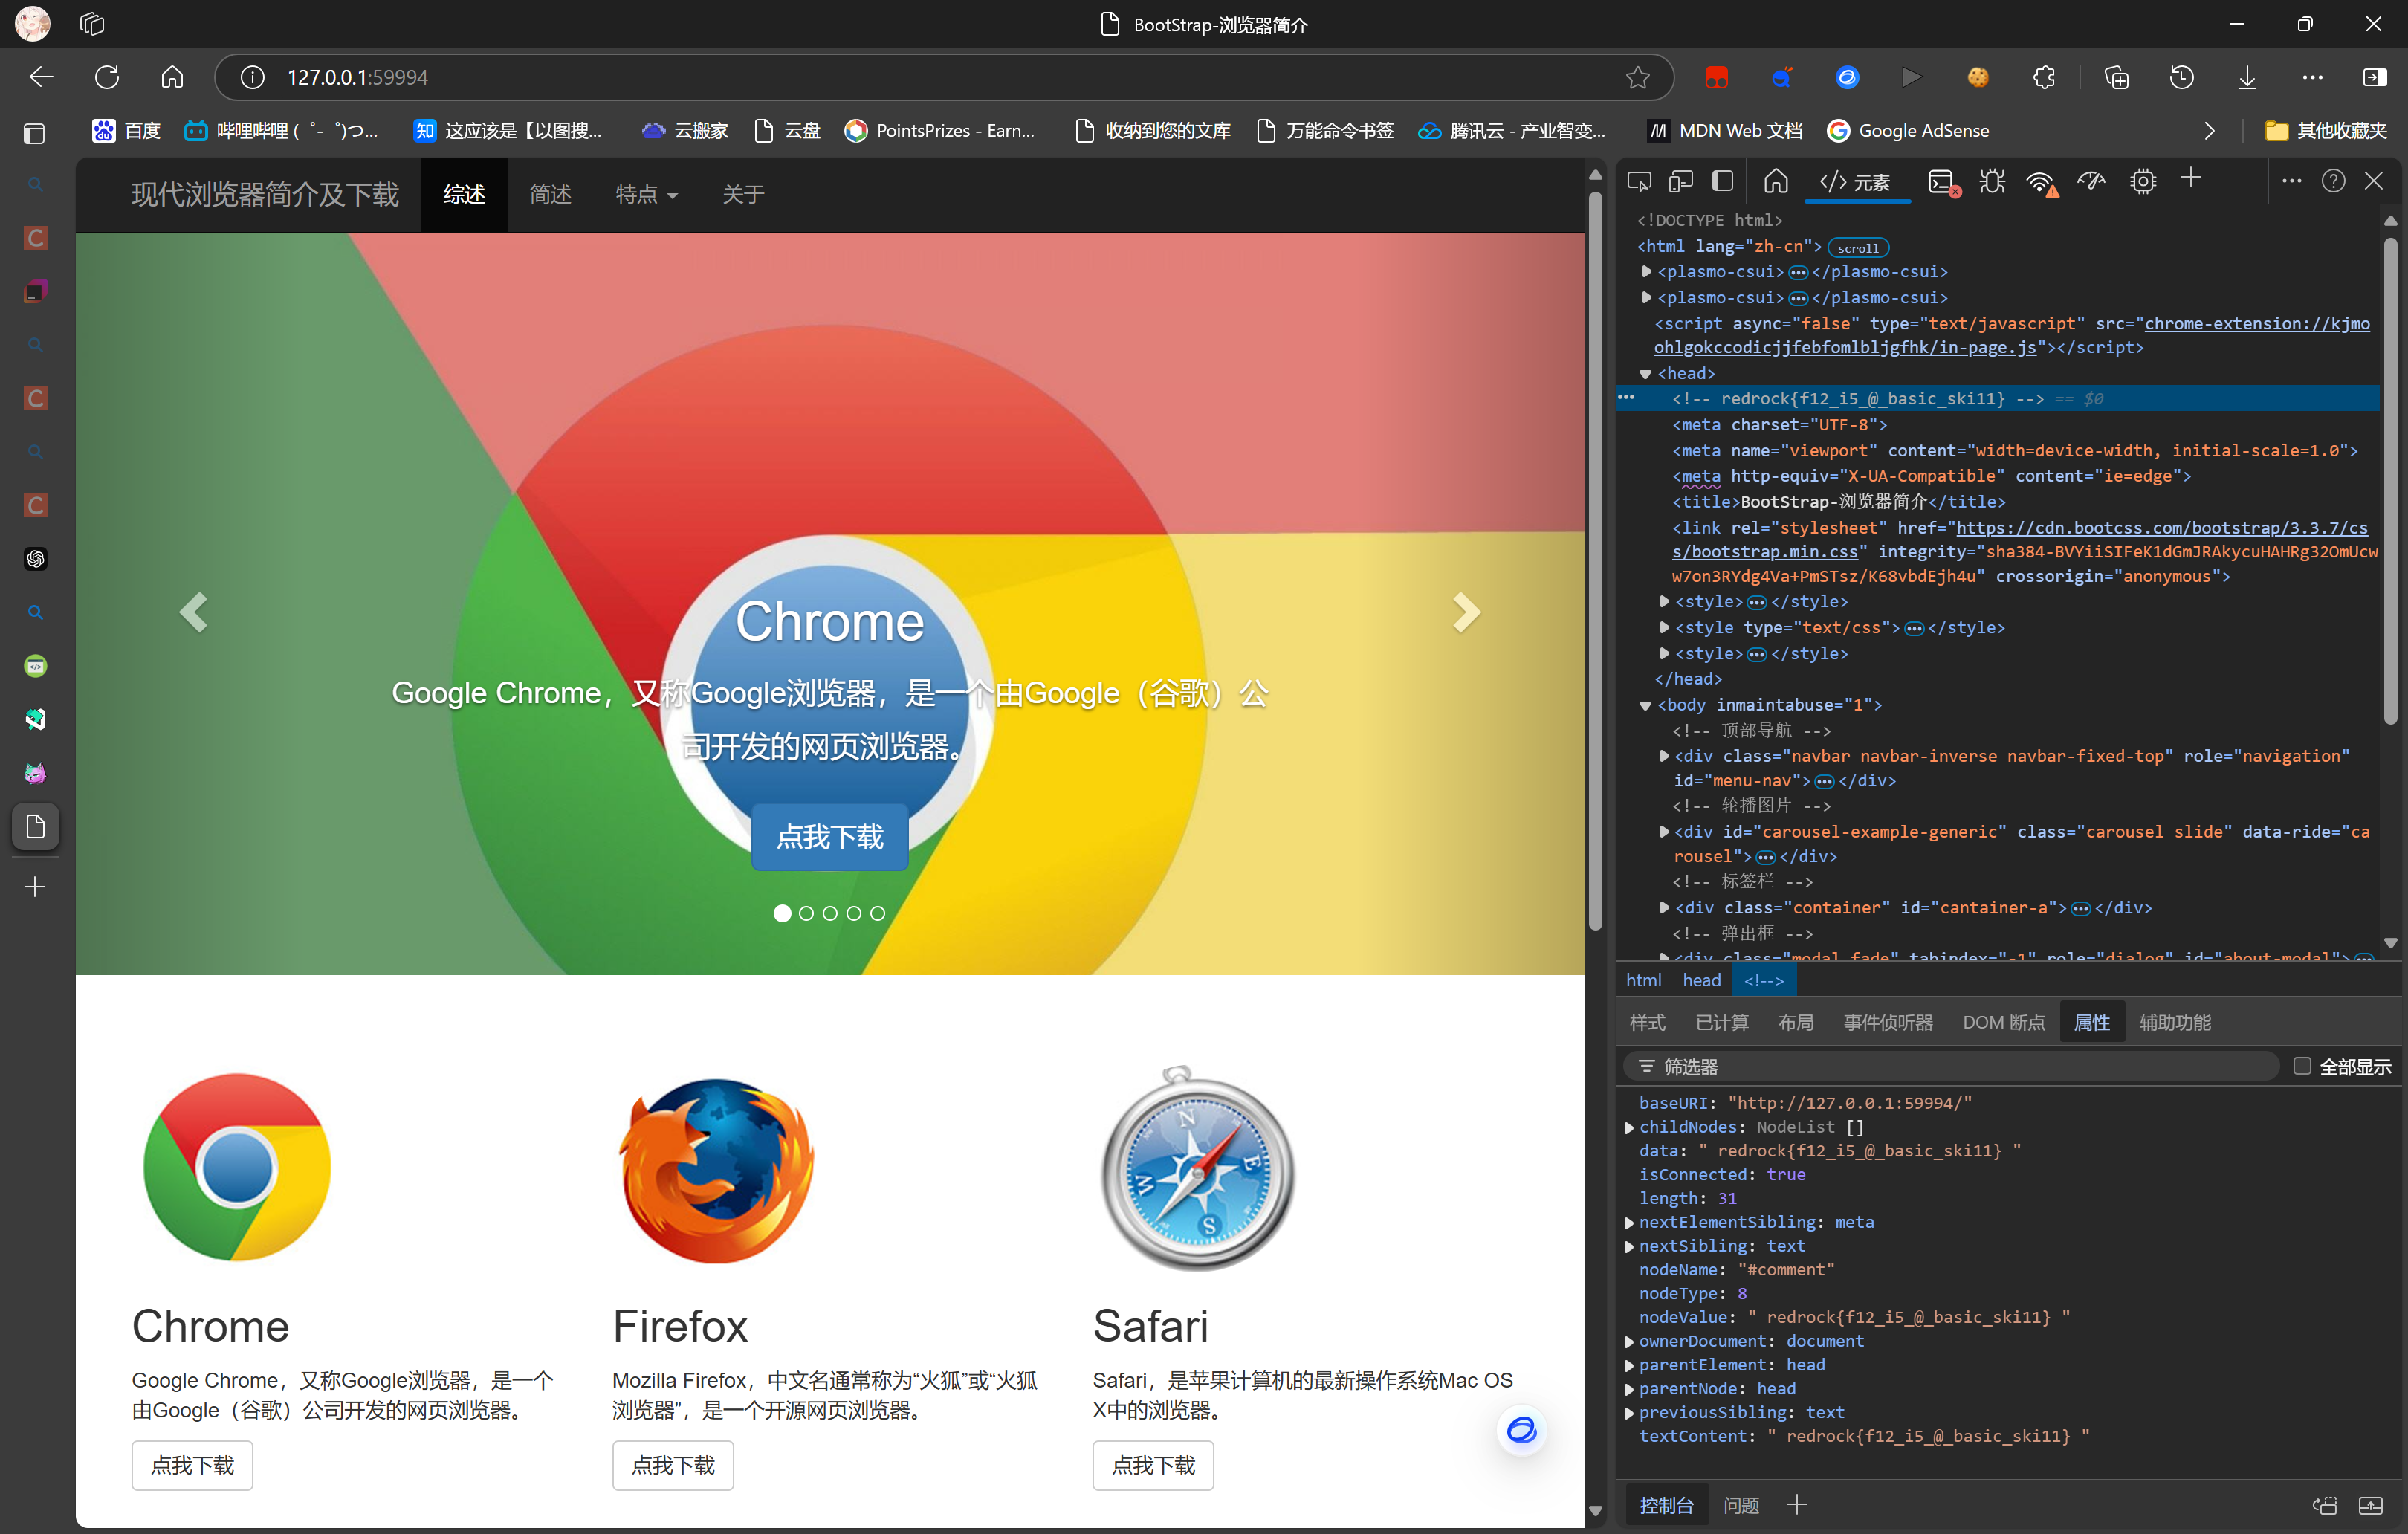The height and width of the screenshot is (1534, 2408).
Task: Click the address bar URL 127.0.0.1:59994
Action: [357, 77]
